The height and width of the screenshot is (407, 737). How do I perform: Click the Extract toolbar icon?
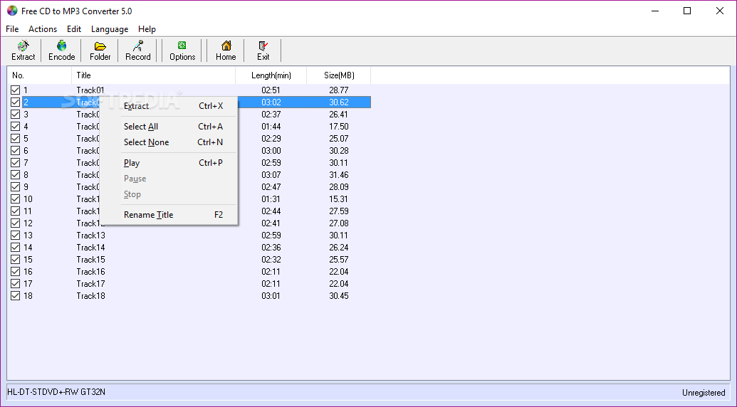tap(23, 51)
